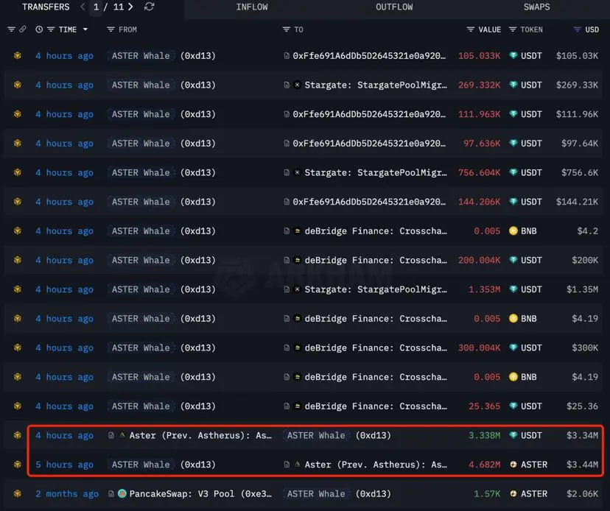The width and height of the screenshot is (610, 511).
Task: Open 2 months ago transaction time link
Action: pyautogui.click(x=67, y=494)
